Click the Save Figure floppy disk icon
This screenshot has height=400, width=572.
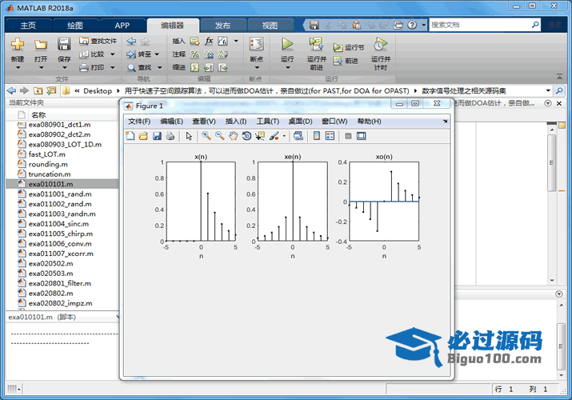click(157, 136)
